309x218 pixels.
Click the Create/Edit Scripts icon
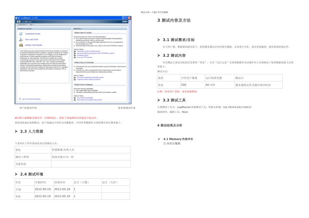21,34
